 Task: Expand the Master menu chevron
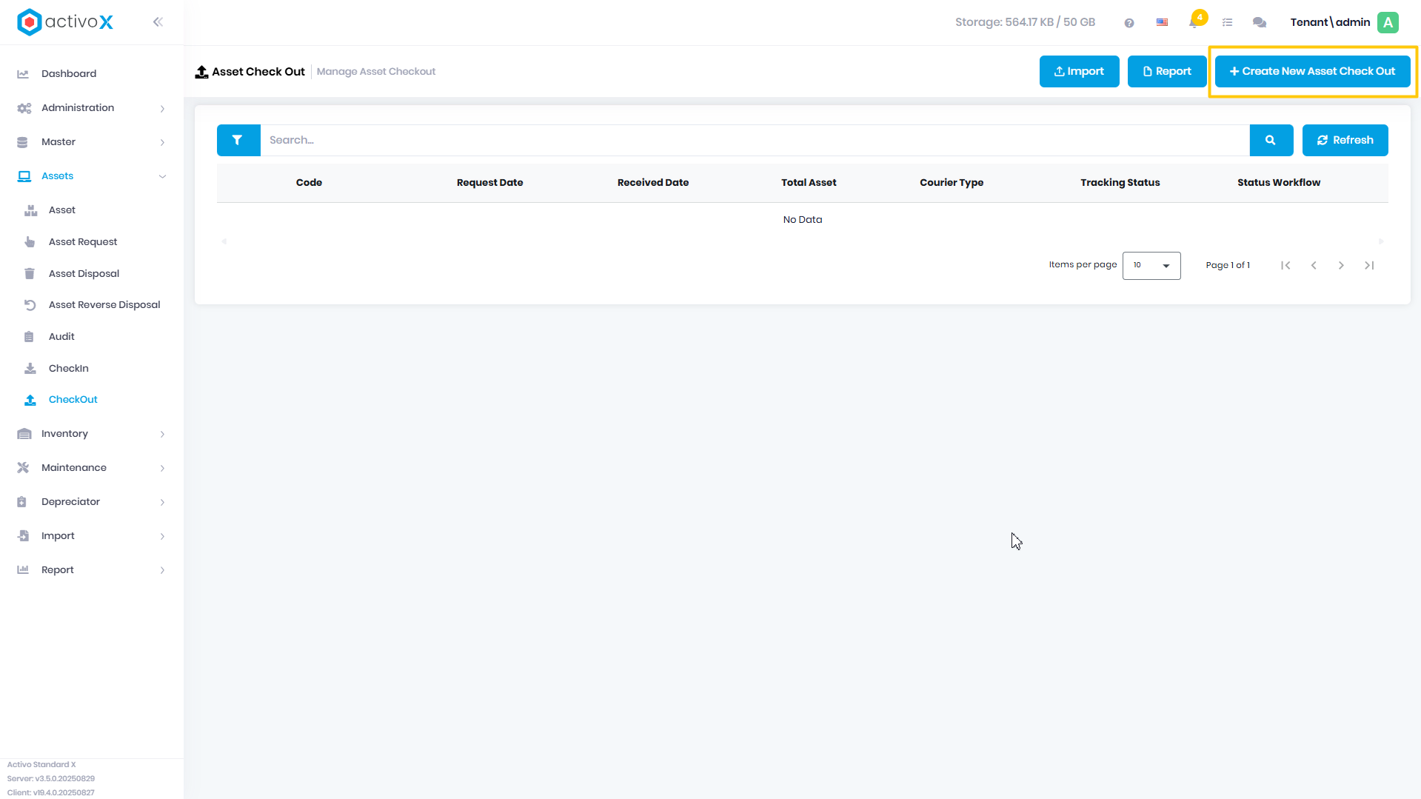tap(162, 143)
